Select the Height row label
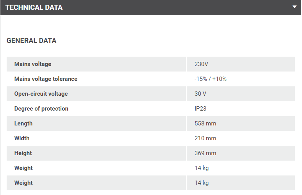Viewport: 302px width, 195px height. (x=23, y=153)
